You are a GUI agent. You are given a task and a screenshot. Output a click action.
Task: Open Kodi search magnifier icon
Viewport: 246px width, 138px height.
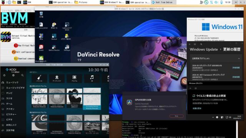pyautogui.click(x=22, y=75)
